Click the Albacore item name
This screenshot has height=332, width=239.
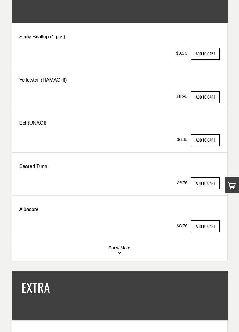tap(29, 209)
